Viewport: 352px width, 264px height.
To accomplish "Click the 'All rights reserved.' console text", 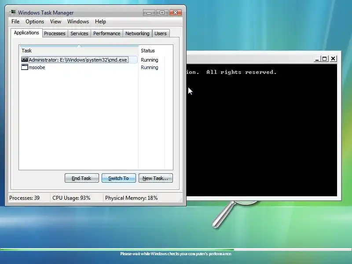I will coord(241,72).
